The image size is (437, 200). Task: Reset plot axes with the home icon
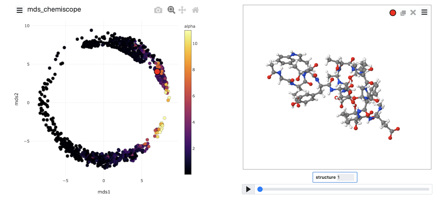(x=195, y=10)
